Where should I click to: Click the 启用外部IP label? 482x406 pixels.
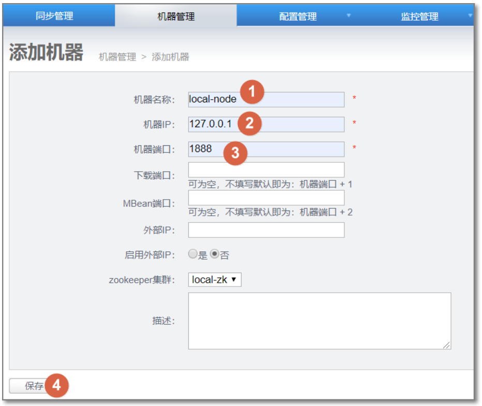[149, 255]
